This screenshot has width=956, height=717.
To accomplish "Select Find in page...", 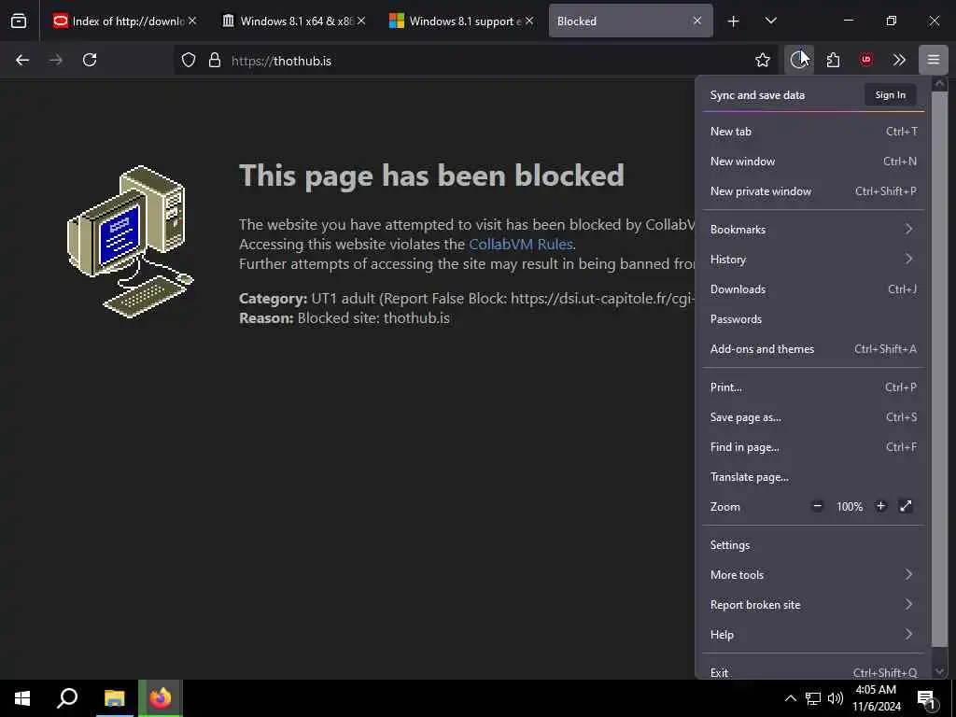I will pos(813,447).
